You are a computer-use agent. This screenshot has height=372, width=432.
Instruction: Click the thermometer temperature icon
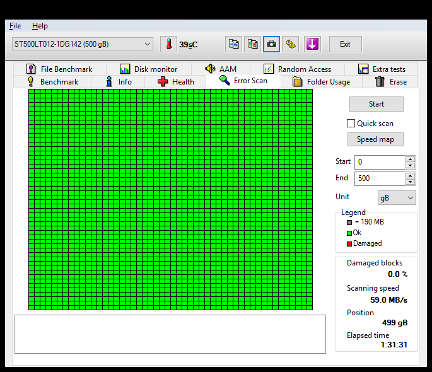coord(168,44)
